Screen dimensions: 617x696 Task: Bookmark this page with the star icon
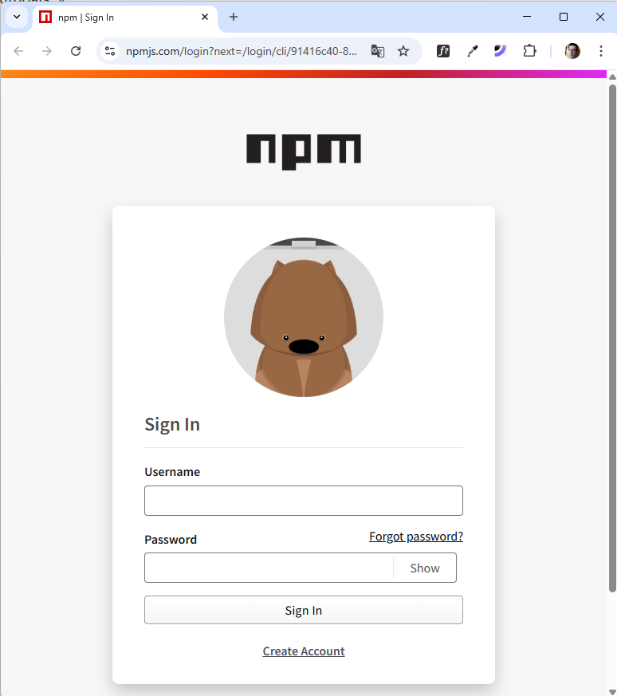click(x=403, y=51)
